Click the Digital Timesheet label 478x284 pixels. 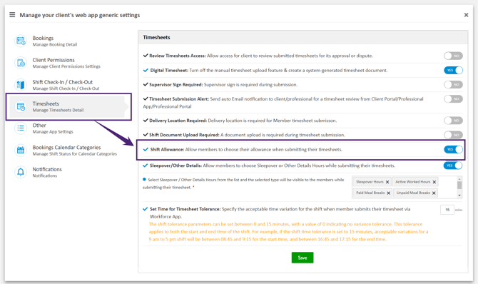coord(169,70)
